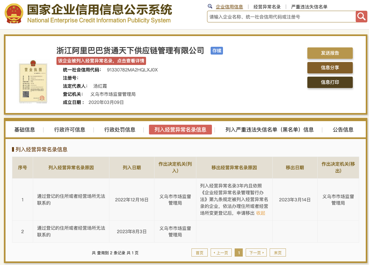This screenshot has width=369, height=265.
Task: Click the 2023年8月3日 listing date cell
Action: [x=131, y=232]
